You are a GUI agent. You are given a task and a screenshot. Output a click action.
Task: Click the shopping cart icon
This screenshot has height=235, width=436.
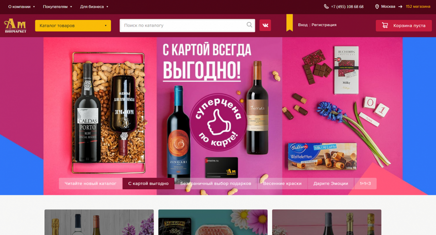click(x=385, y=25)
